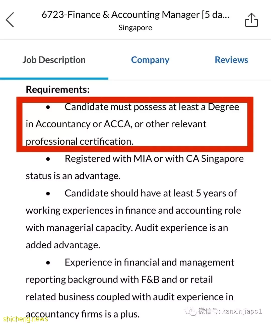Click the blue active tab underline indicator
Viewport: 271px width, 324px height.
[54, 79]
